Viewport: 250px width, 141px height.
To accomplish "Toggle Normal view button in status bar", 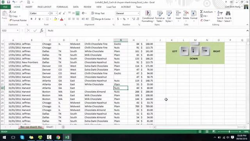I will (x=200, y=132).
